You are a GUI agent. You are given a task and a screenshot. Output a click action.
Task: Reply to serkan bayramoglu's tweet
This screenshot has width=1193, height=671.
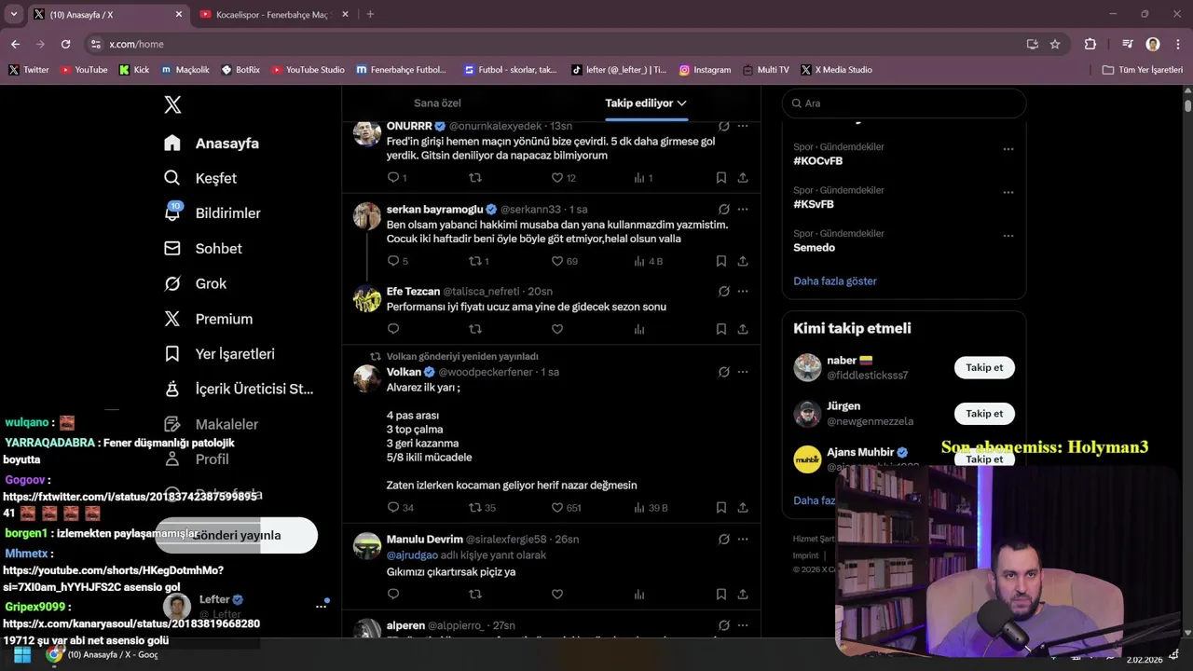[x=393, y=261]
